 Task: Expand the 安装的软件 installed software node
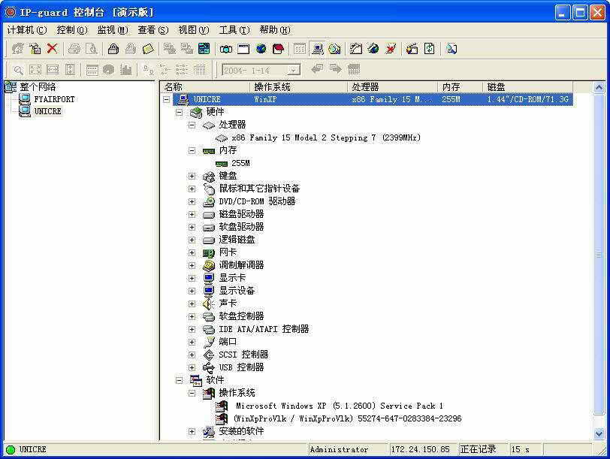pos(192,431)
